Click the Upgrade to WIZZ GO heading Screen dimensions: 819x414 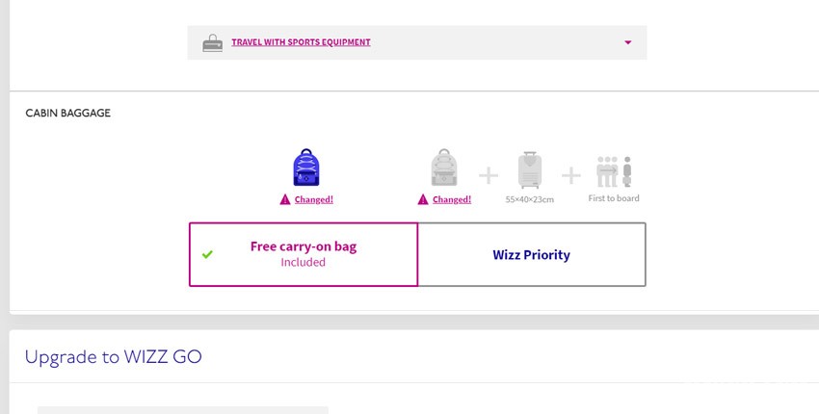click(114, 357)
